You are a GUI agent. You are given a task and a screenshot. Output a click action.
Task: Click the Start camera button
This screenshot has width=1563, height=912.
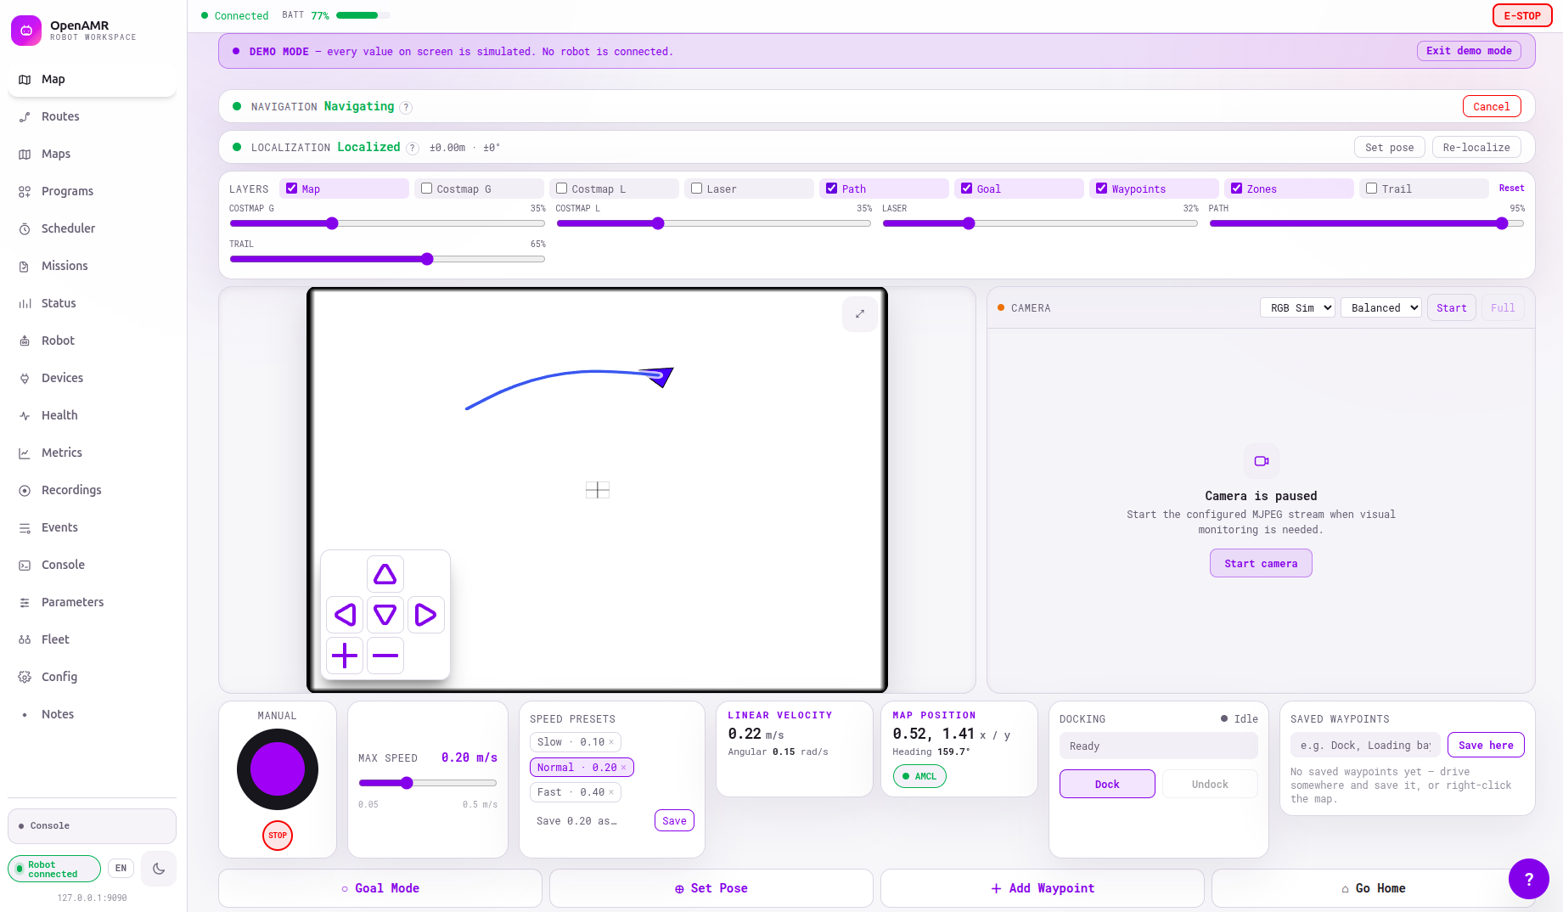1261,563
